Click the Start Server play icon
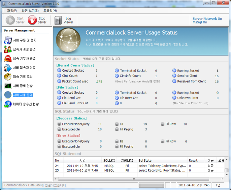This screenshot has height=190, width=231. [x=10, y=20]
